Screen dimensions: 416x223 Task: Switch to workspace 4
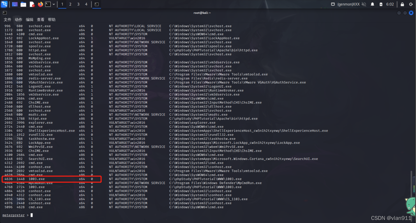86,4
